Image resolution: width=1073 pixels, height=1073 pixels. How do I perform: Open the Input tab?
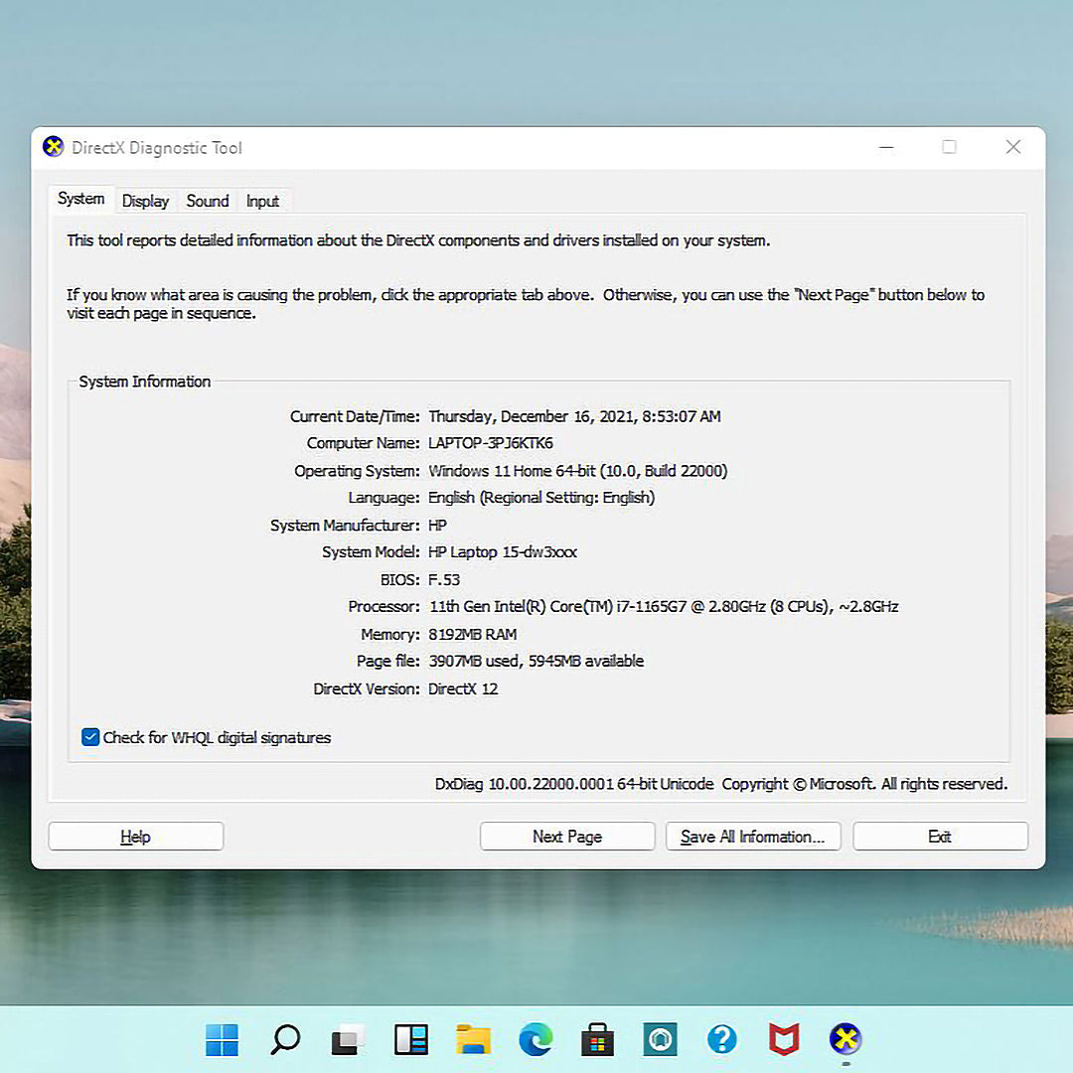click(x=262, y=201)
